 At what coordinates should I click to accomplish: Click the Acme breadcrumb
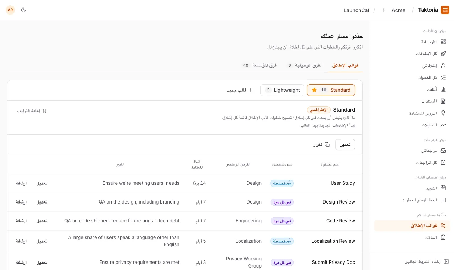tap(398, 10)
